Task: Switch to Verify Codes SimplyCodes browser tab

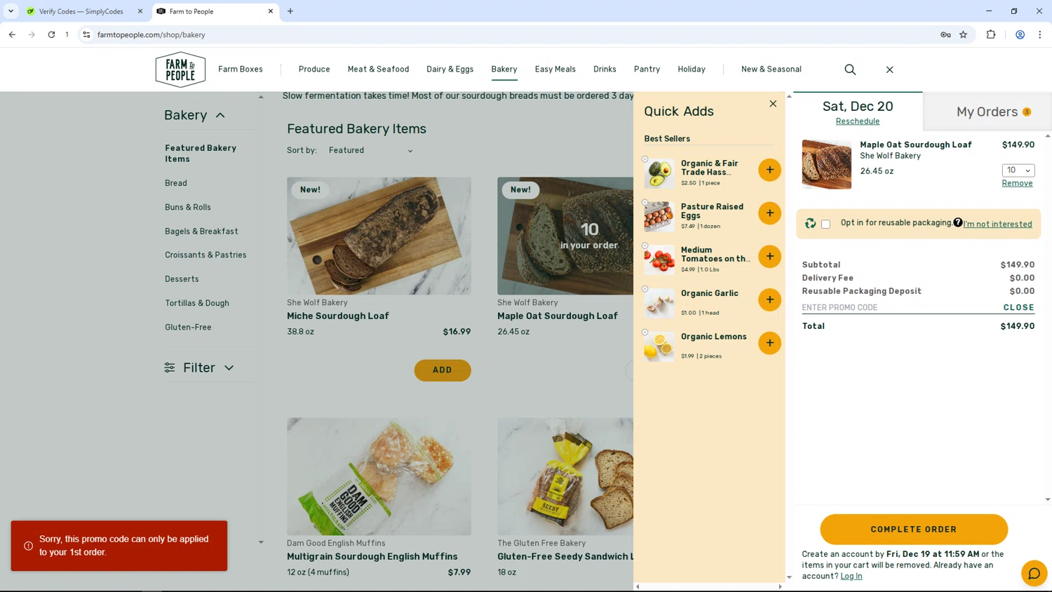Action: [81, 11]
